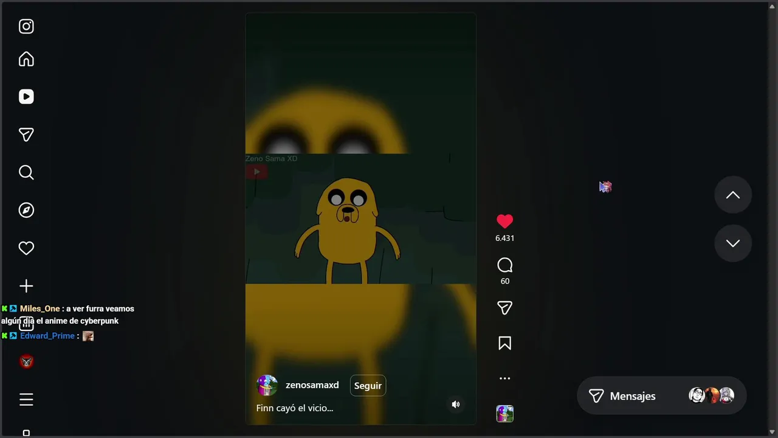Image resolution: width=778 pixels, height=438 pixels.
Task: Open the zenosamaxd username link
Action: pyautogui.click(x=312, y=385)
